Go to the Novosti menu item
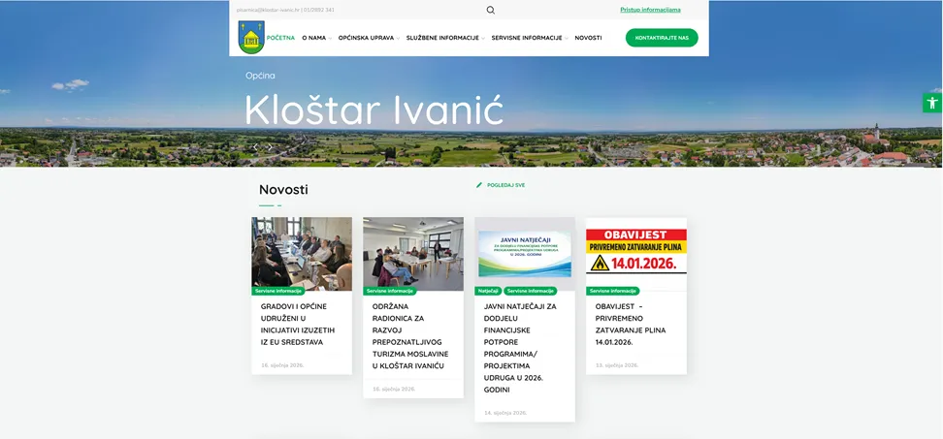Image resolution: width=943 pixels, height=439 pixels. (x=588, y=38)
